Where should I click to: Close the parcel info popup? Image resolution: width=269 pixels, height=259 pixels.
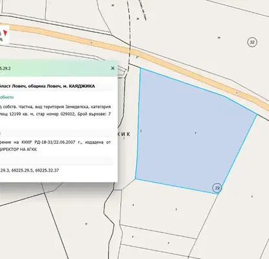coord(113,68)
